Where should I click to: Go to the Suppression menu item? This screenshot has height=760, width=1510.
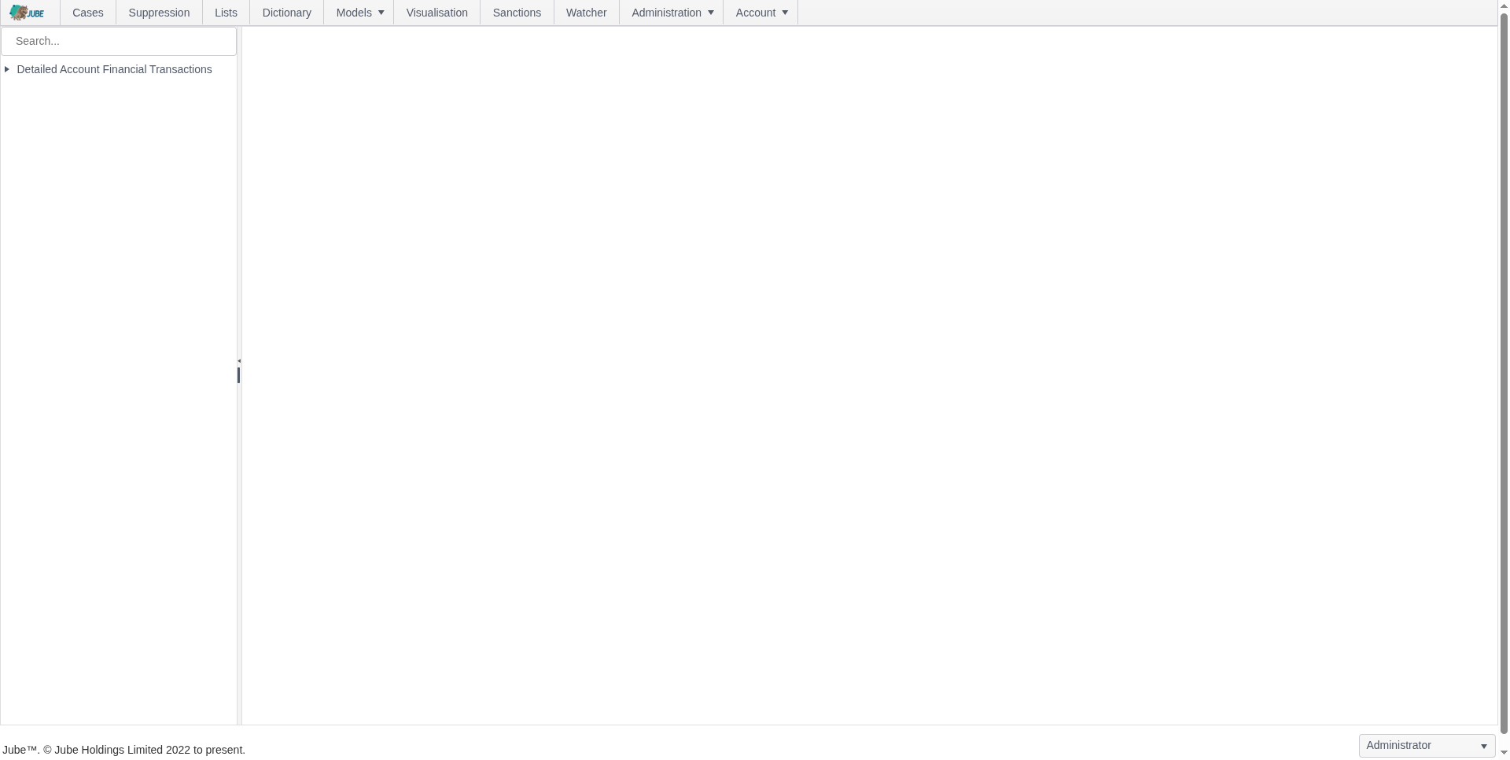159,13
